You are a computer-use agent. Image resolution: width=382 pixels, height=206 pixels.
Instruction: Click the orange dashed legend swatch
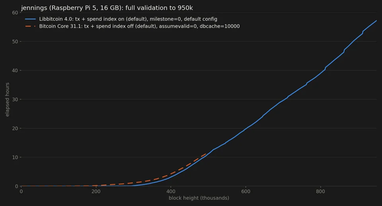coord(31,26)
